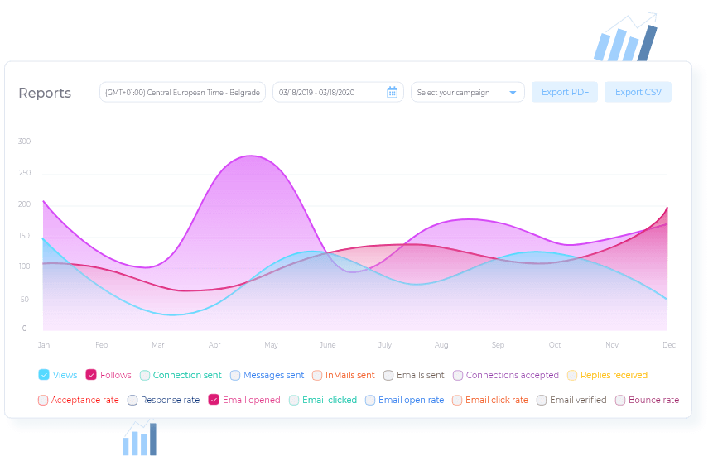Viewport: 713px width, 456px height.
Task: Click the Aug label on chart axis
Action: tap(441, 345)
